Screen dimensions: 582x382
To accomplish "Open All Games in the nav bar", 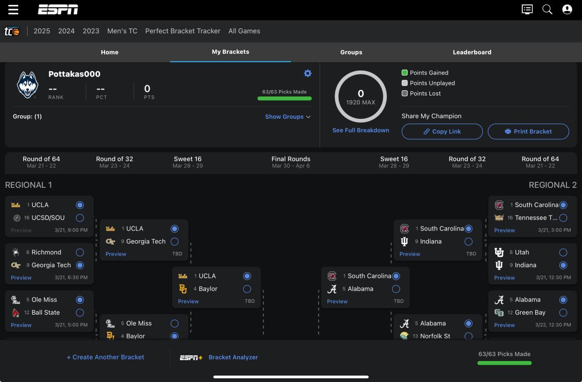I will pos(244,31).
